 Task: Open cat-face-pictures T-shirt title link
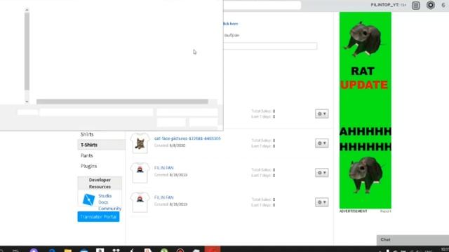point(187,139)
